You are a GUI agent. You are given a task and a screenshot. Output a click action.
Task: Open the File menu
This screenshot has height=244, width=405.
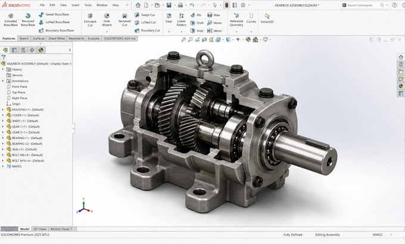pyautogui.click(x=42, y=5)
